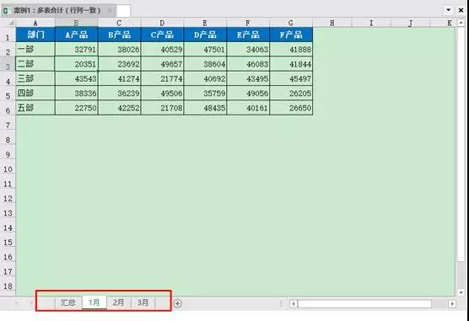Viewport: 469px width, 321px height.
Task: Close the workbook with the X button
Action: pyautogui.click(x=461, y=10)
